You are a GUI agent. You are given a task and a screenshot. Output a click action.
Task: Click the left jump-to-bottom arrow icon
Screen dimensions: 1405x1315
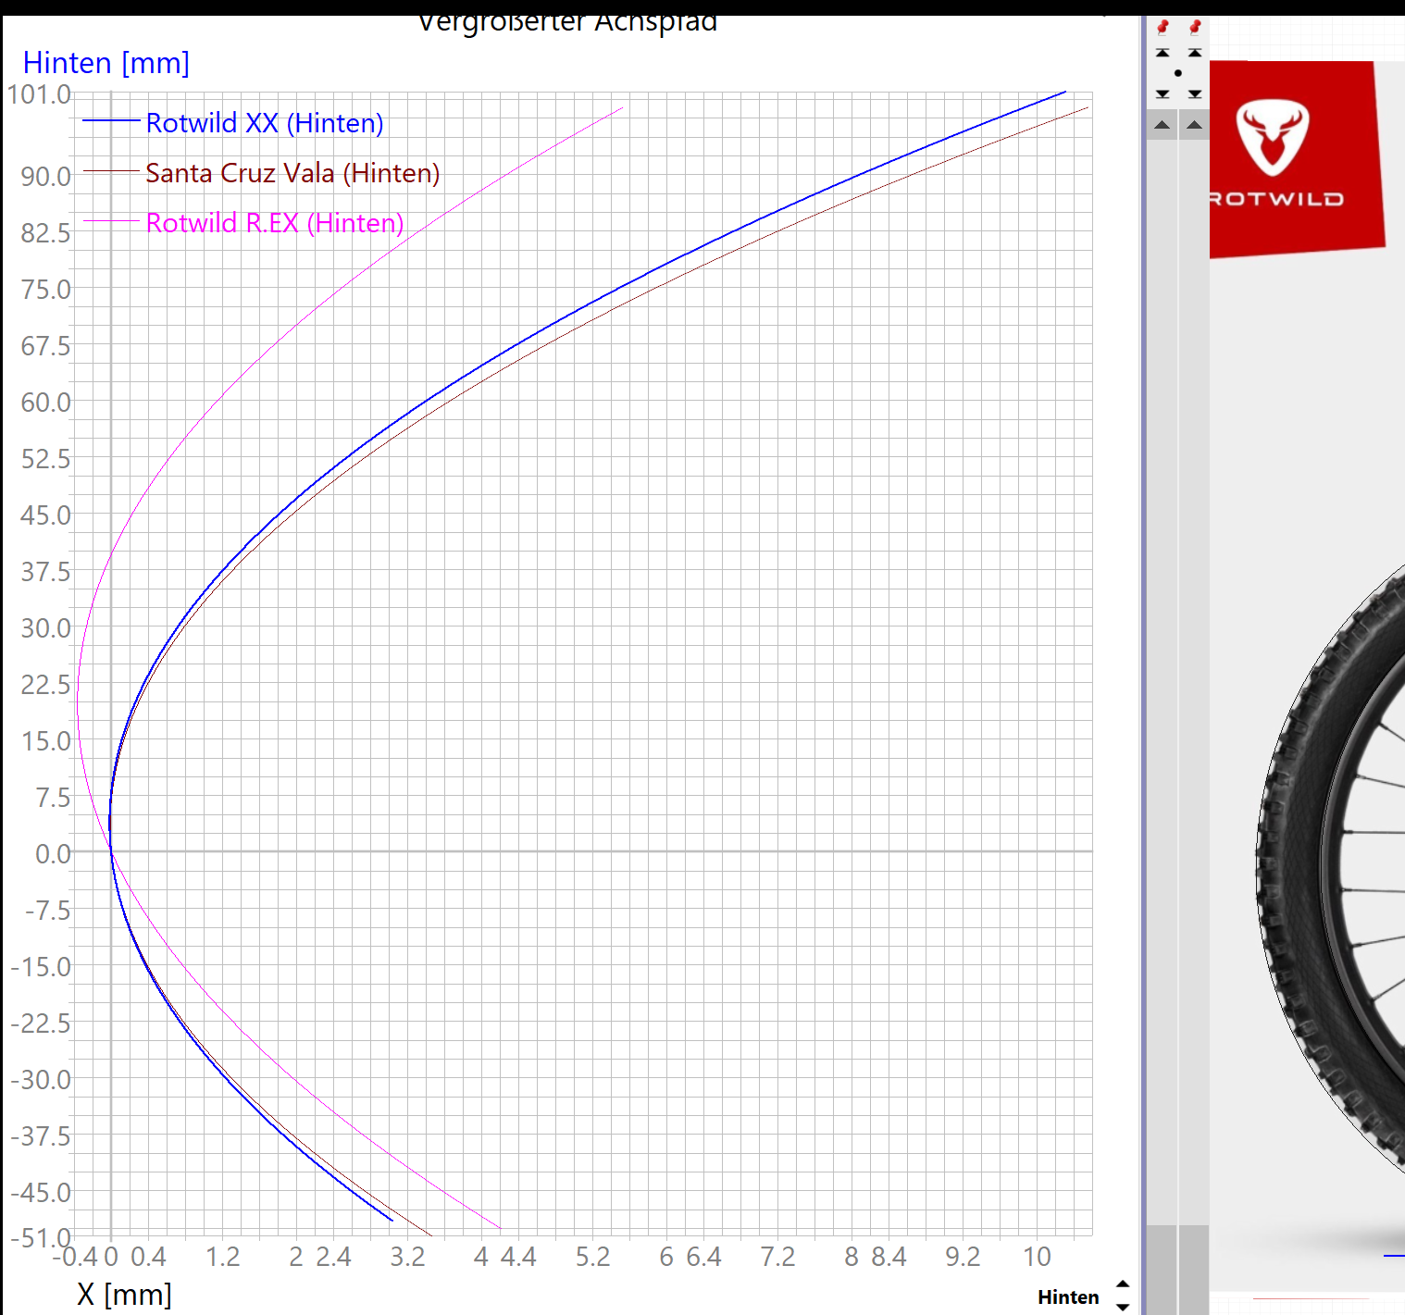pyautogui.click(x=1163, y=93)
